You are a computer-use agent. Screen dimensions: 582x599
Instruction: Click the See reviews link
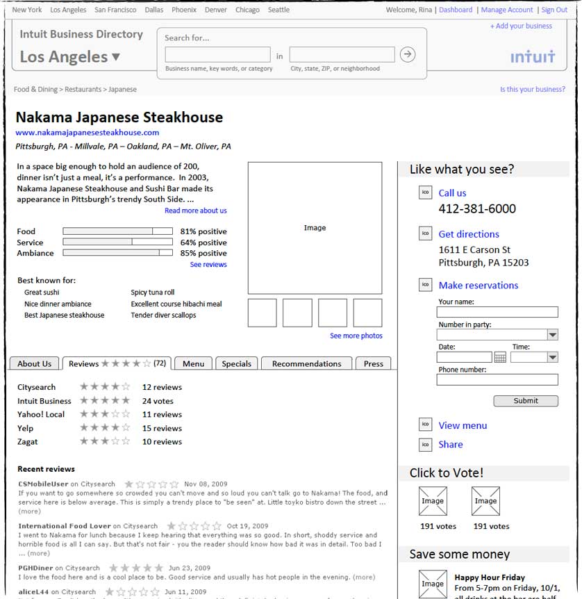pos(208,264)
